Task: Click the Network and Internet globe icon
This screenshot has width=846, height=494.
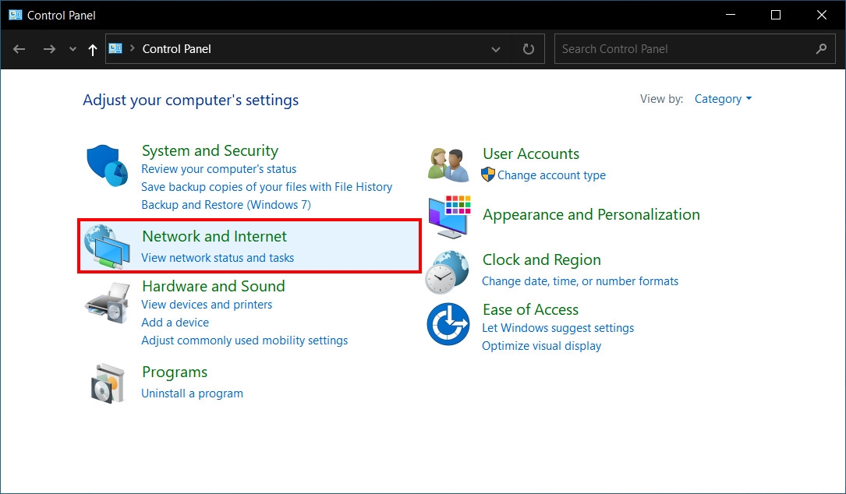Action: coord(107,247)
